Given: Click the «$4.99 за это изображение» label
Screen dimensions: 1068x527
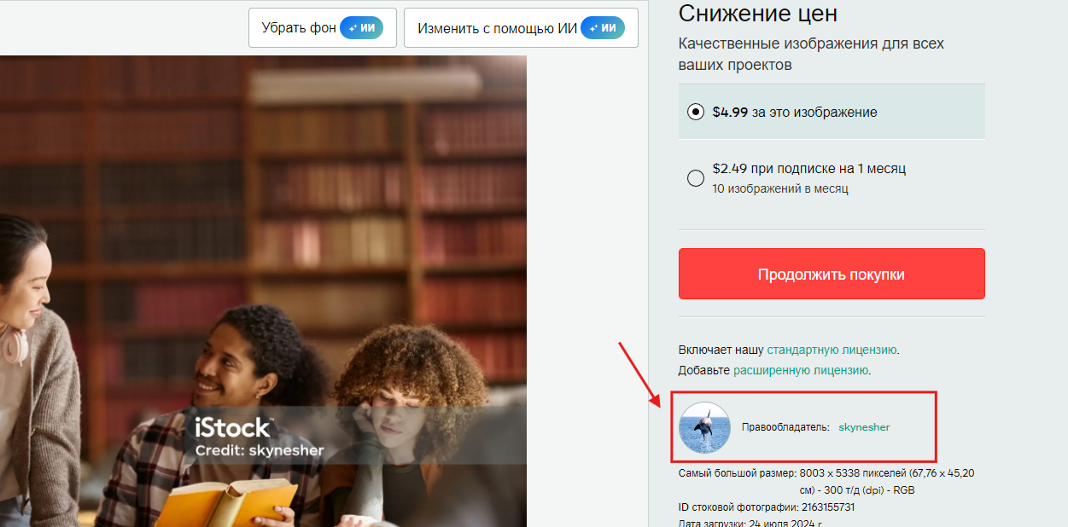Looking at the screenshot, I should [x=795, y=112].
